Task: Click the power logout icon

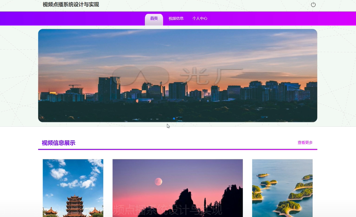Action: [313, 4]
